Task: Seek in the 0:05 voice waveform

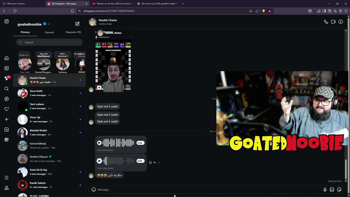Action: pyautogui.click(x=118, y=161)
